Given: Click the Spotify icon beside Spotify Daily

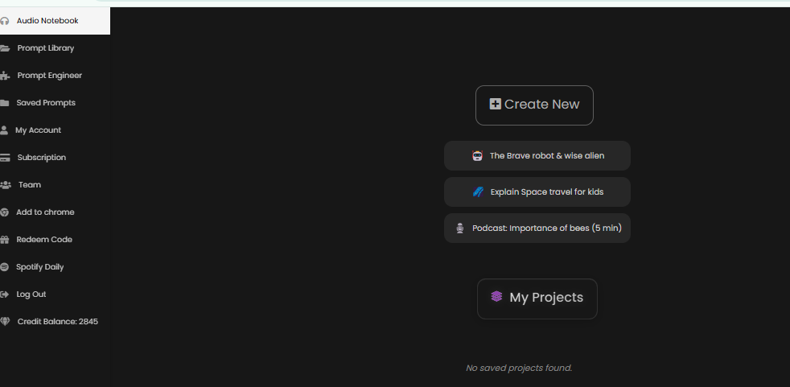Looking at the screenshot, I should click(5, 267).
